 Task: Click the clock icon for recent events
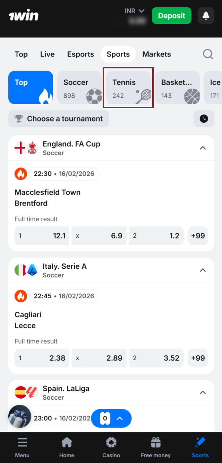pos(204,119)
